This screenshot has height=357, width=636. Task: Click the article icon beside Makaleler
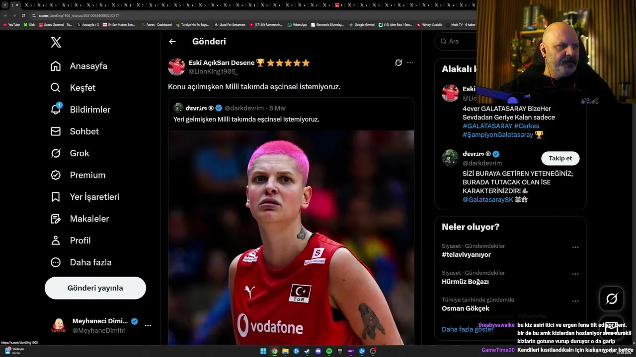click(56, 219)
